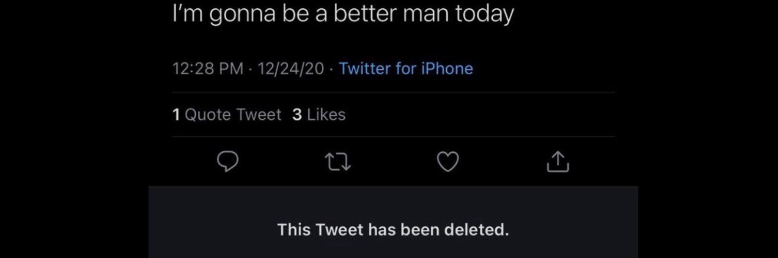Tap the 'This Tweet has been deleted' banner

pos(393,229)
